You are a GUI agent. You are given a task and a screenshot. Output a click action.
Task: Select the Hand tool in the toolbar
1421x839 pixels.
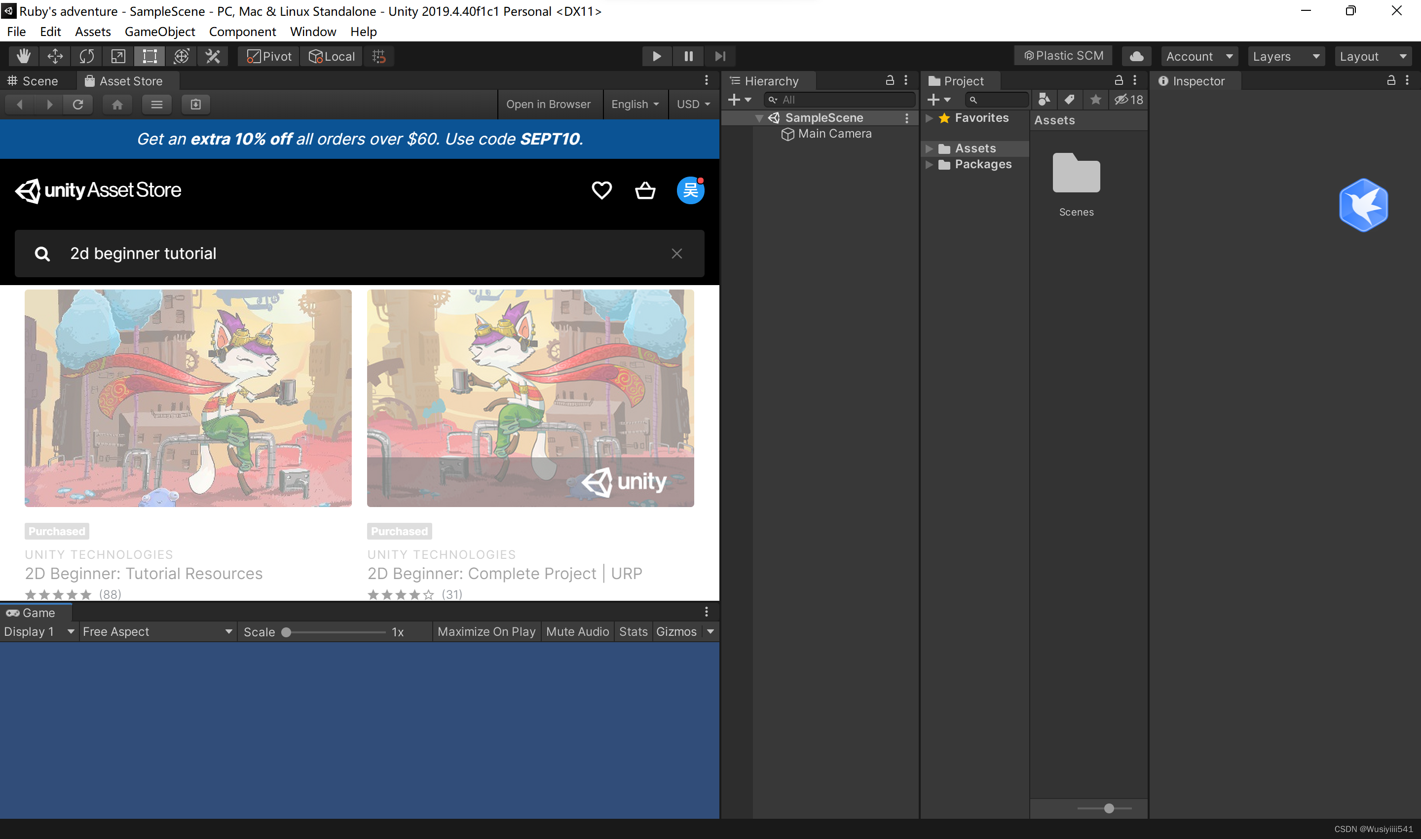pos(23,56)
